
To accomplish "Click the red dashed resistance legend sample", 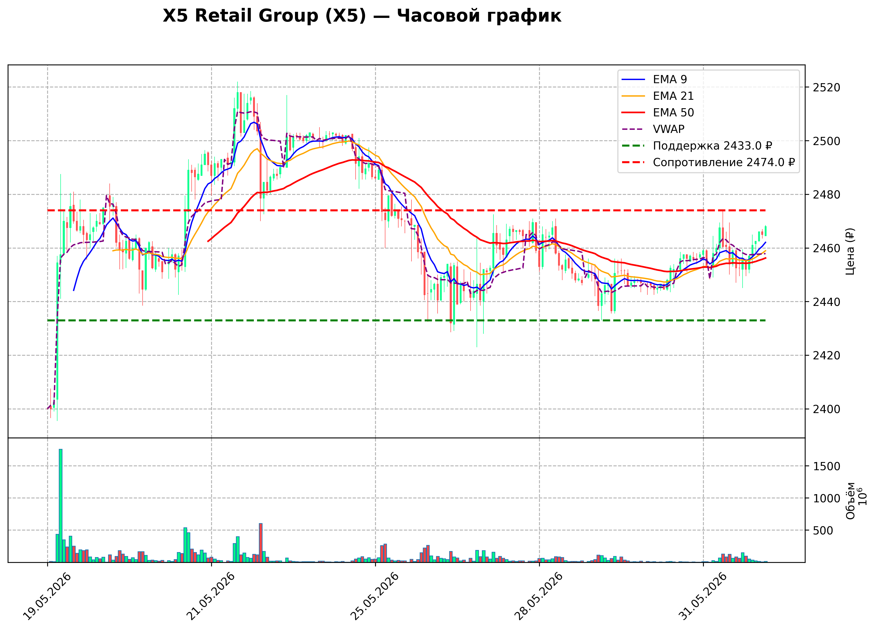I will 633,163.
